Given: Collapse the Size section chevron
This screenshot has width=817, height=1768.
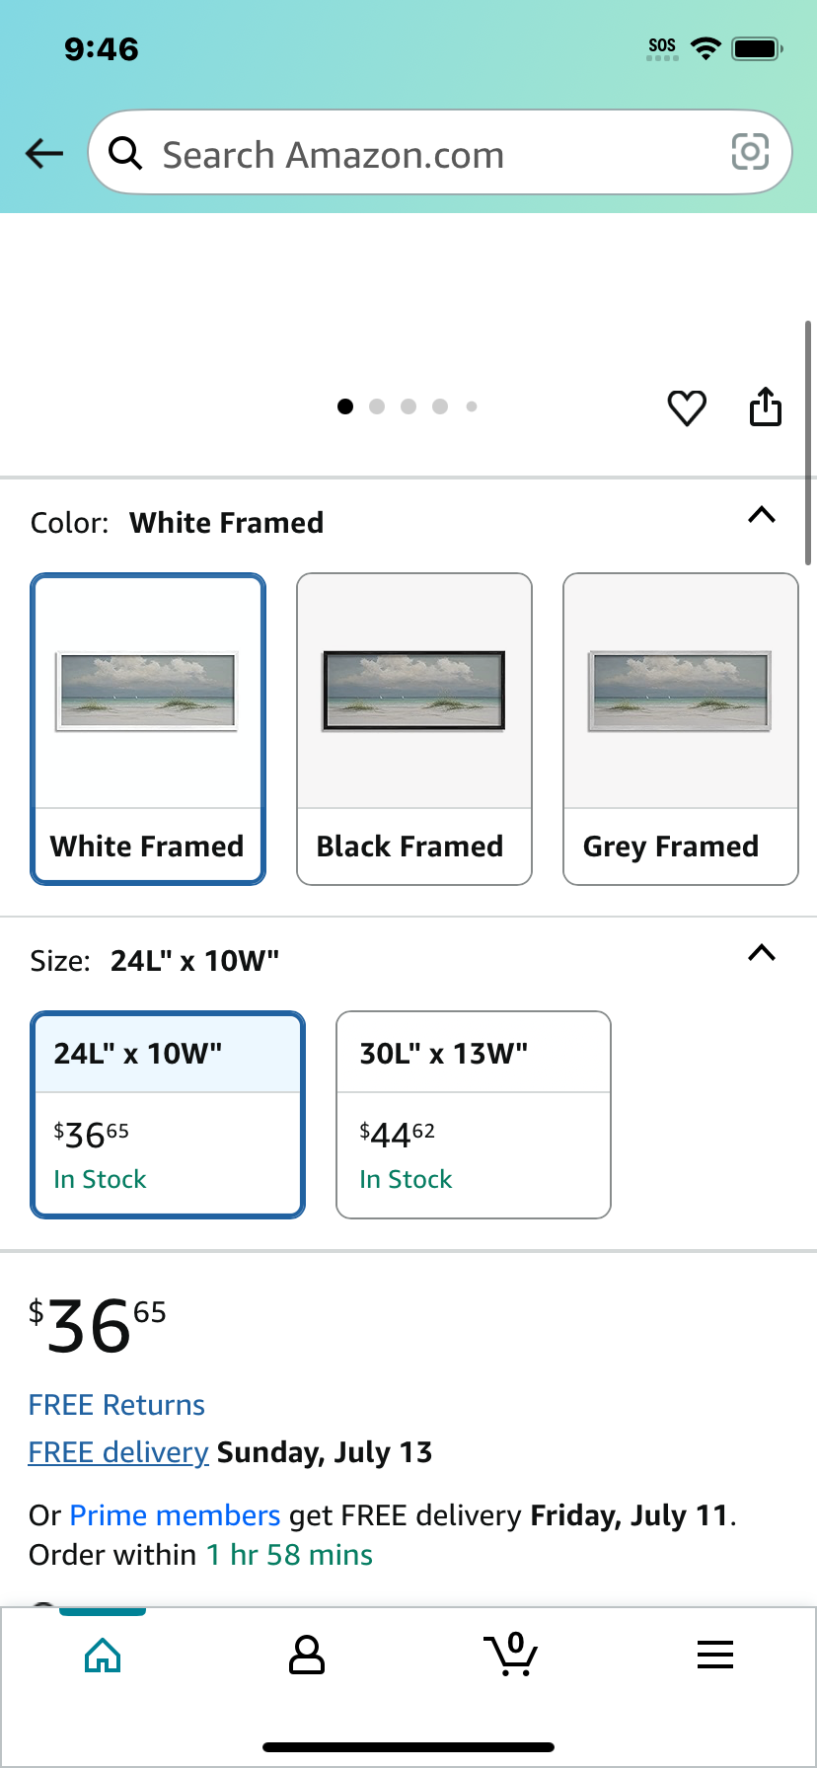Looking at the screenshot, I should [x=762, y=953].
